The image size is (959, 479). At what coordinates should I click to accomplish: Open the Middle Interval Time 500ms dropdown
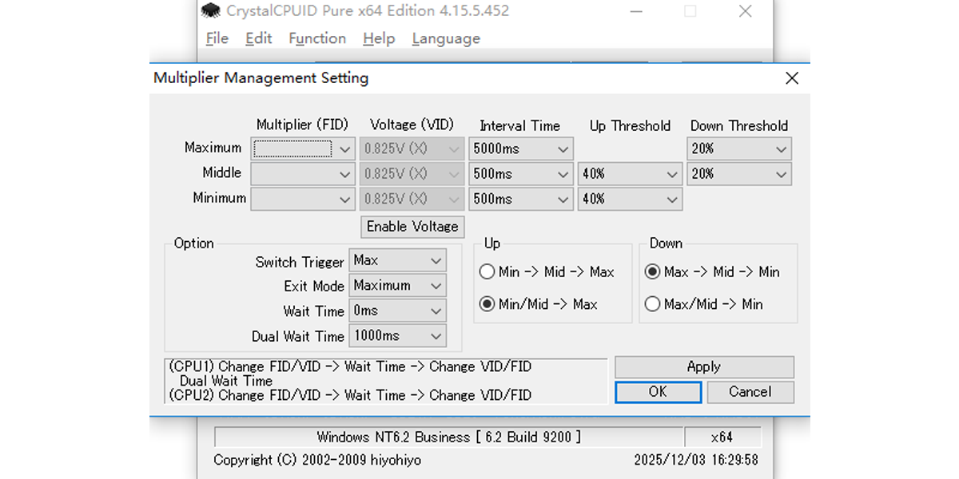pos(521,174)
